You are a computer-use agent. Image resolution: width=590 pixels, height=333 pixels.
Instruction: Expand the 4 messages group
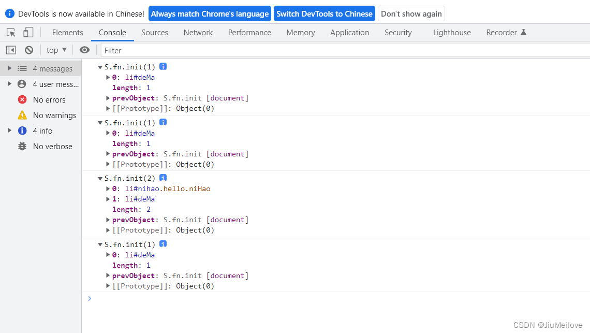(x=9, y=68)
